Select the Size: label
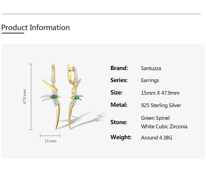The image size is (206, 173). pos(117,93)
